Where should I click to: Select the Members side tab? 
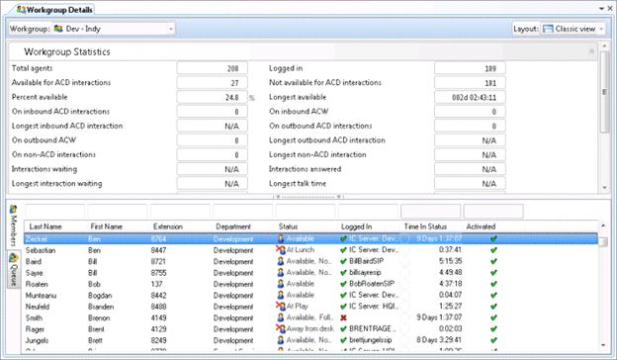14,225
